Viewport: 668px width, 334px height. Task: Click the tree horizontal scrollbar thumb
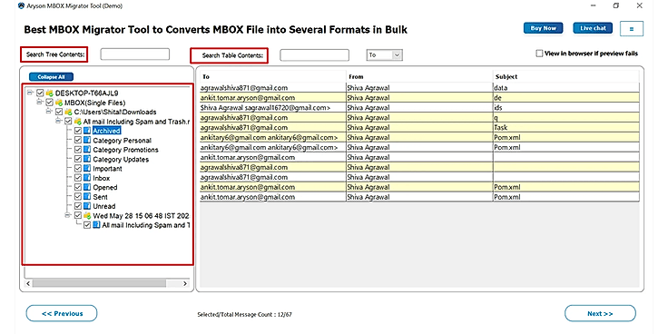point(99,283)
